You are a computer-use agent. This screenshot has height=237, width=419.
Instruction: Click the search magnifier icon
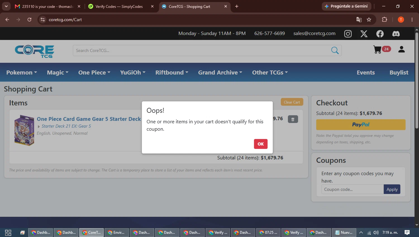(x=335, y=50)
